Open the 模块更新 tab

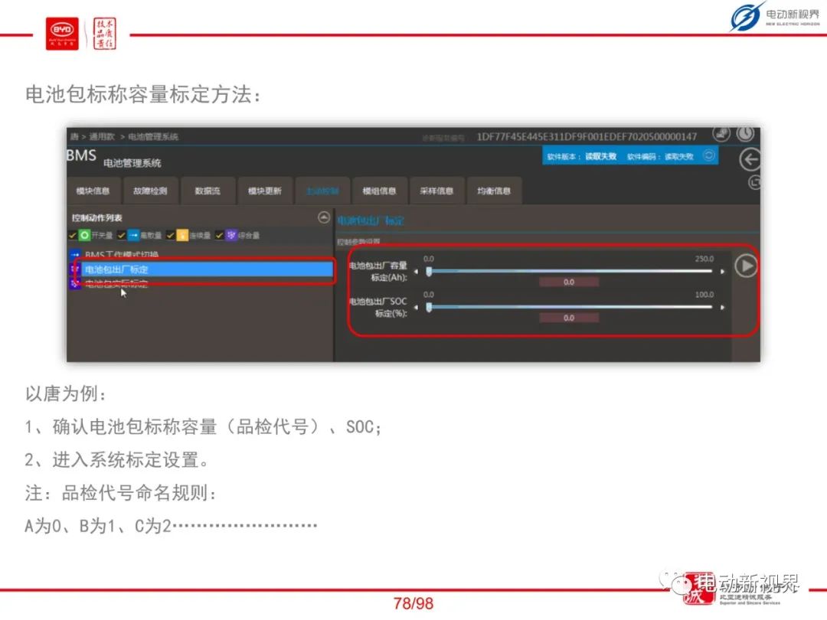point(265,191)
